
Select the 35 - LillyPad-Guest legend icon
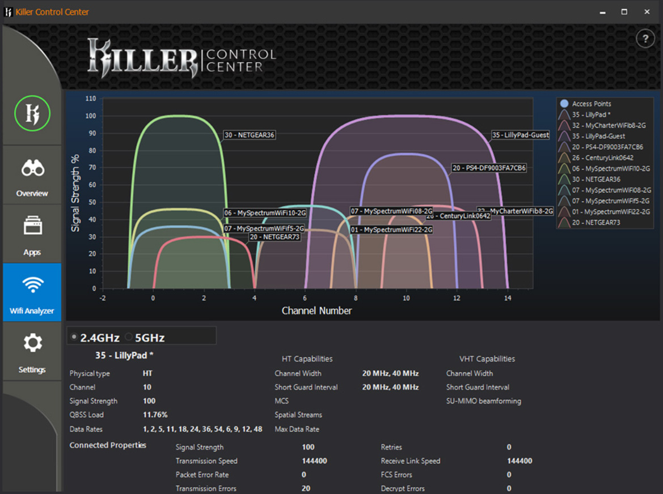(564, 136)
